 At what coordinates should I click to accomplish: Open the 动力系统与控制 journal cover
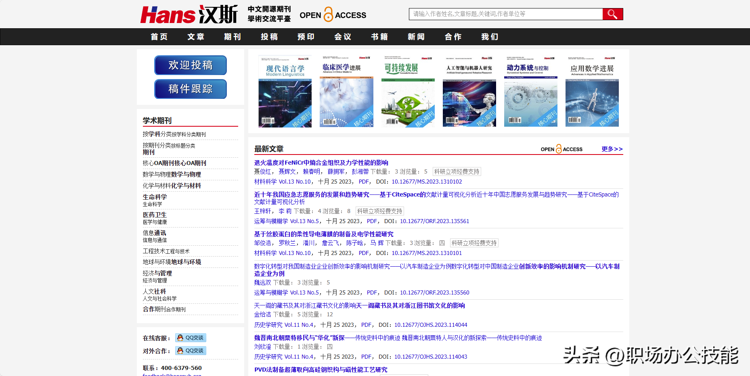(x=530, y=92)
